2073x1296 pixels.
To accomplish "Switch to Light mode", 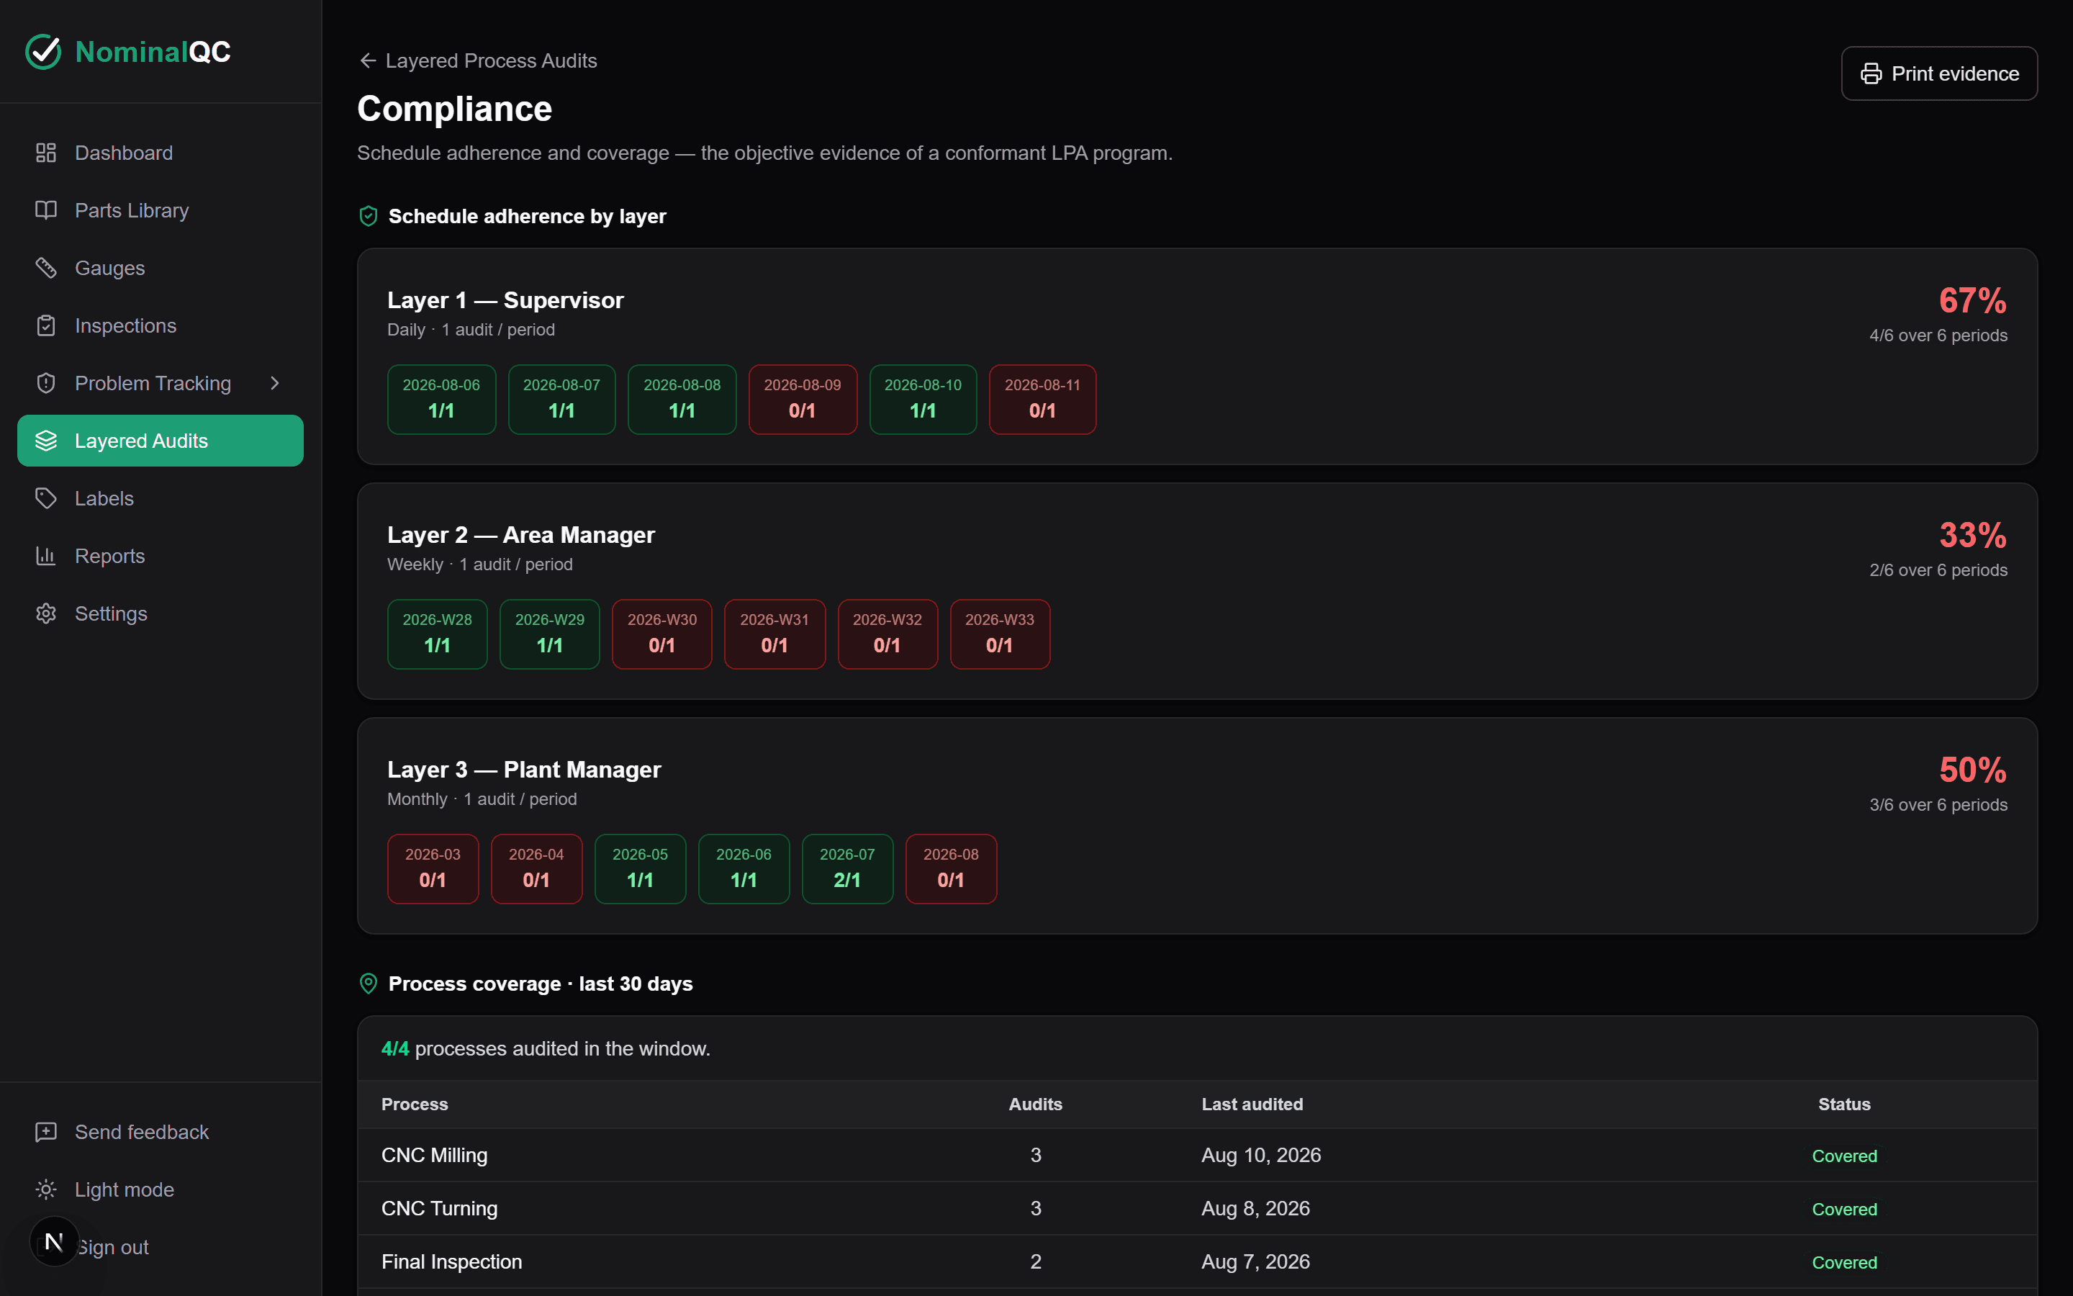I will (161, 1189).
